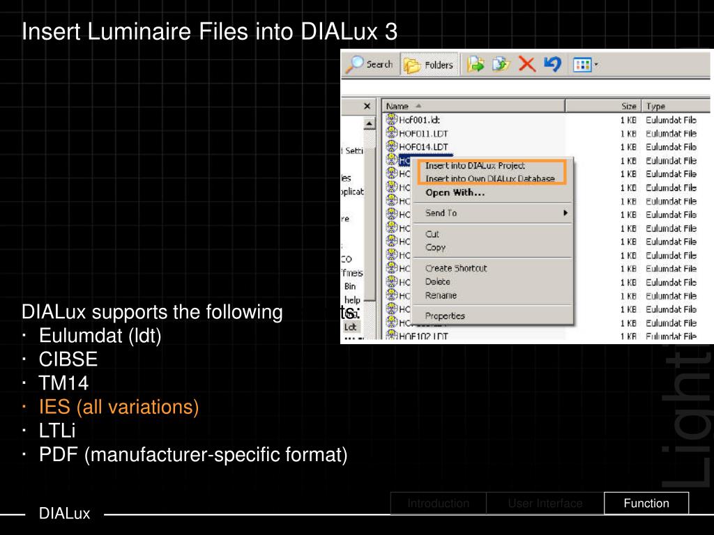714x535 pixels.
Task: Select the Bin folder in left pane
Action: pos(350,286)
